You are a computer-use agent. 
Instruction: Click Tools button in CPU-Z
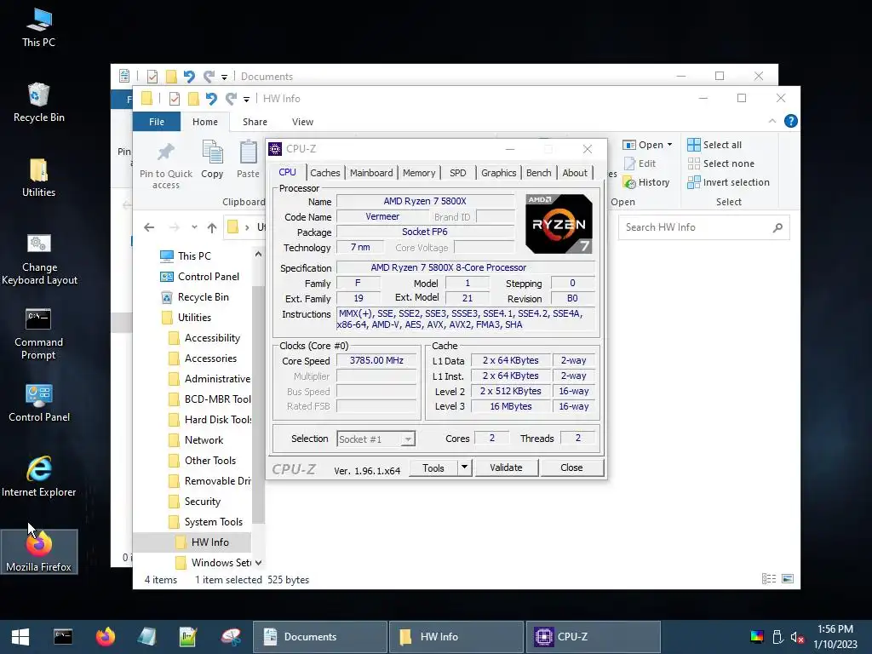(433, 468)
